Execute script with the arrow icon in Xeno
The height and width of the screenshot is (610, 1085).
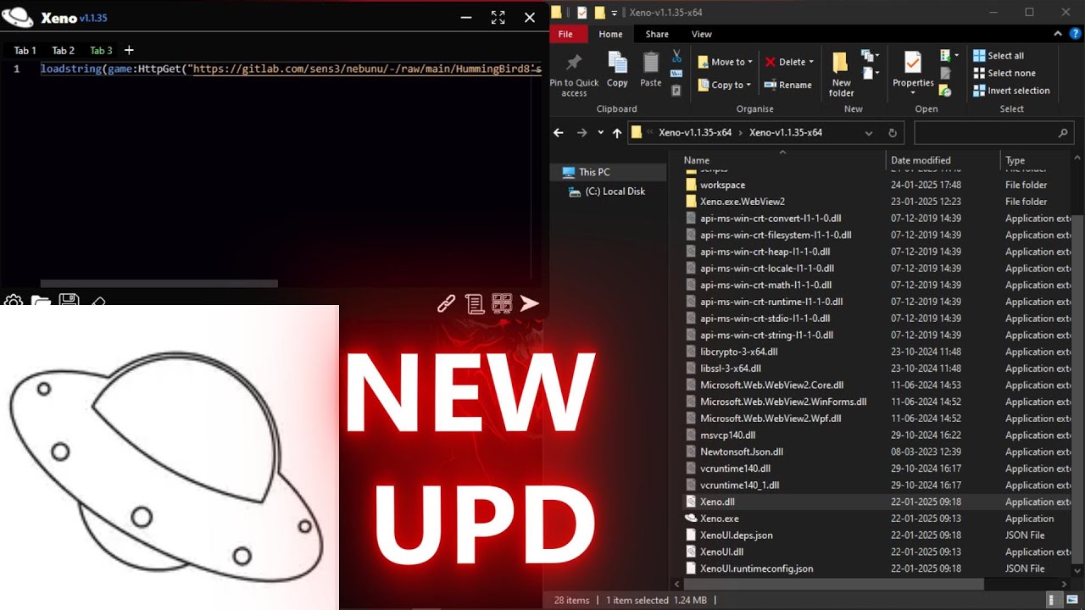tap(530, 303)
